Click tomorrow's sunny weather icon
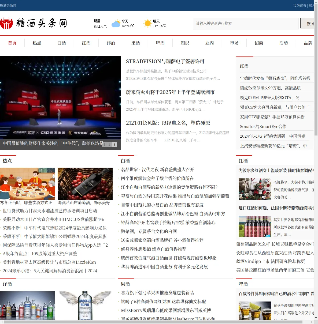The height and width of the screenshot is (324, 318). (147, 24)
